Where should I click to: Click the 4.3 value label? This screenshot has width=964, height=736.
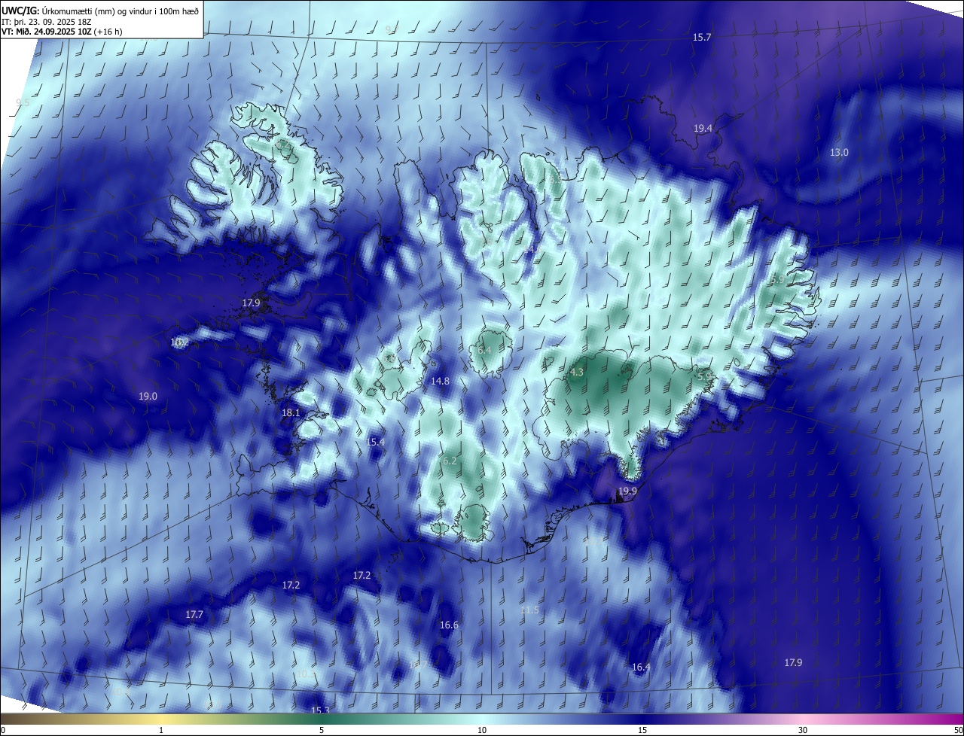[577, 372]
